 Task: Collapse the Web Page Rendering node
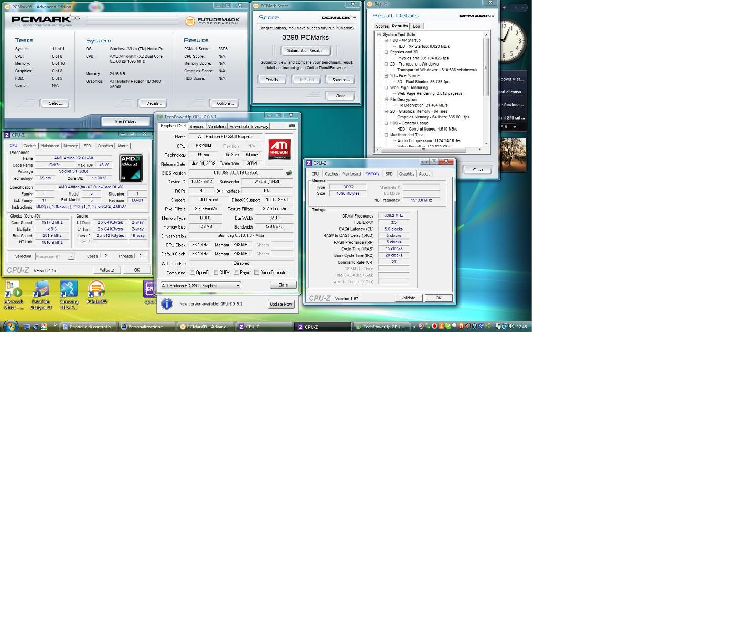coord(386,88)
